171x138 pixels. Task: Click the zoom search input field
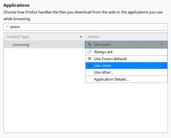click(x=85, y=27)
